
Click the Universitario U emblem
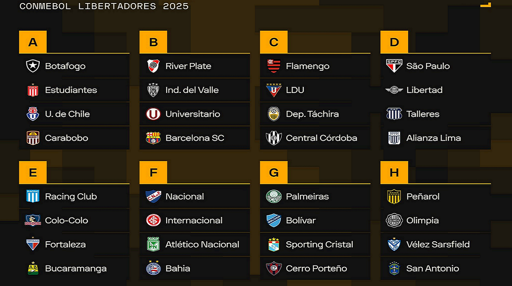pyautogui.click(x=153, y=114)
